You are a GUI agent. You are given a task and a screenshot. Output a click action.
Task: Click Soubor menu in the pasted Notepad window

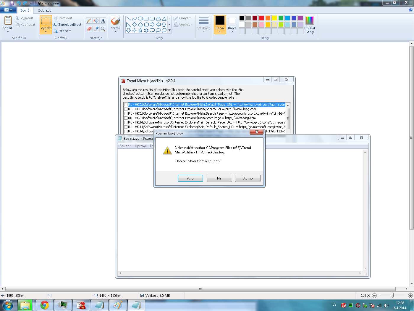tap(125, 146)
